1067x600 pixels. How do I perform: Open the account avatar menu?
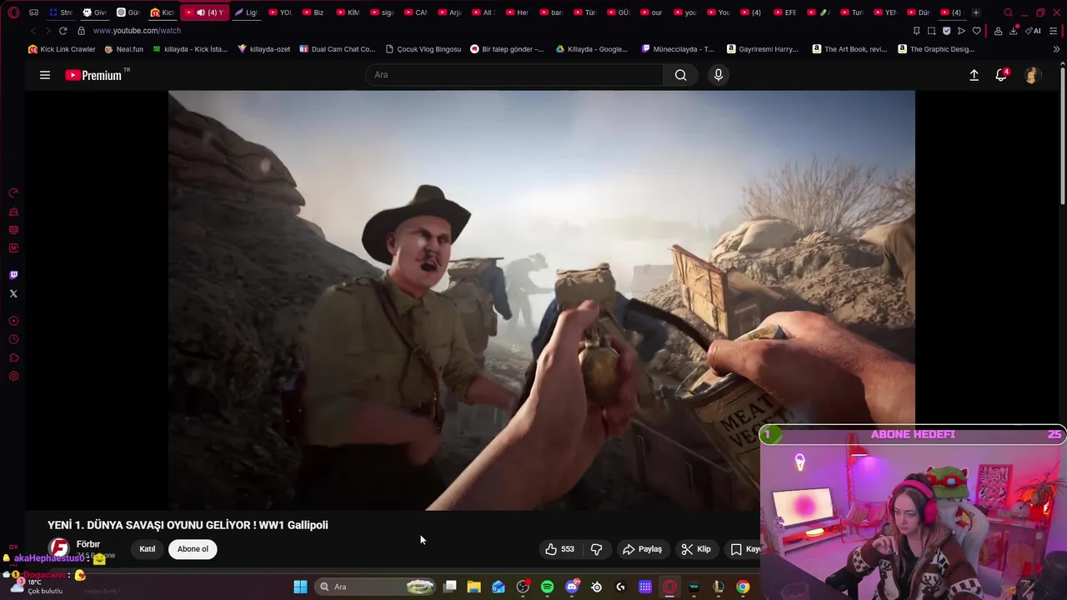[x=1032, y=75]
